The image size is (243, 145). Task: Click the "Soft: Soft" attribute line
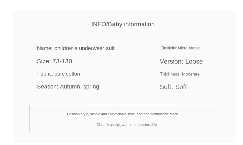point(173,87)
